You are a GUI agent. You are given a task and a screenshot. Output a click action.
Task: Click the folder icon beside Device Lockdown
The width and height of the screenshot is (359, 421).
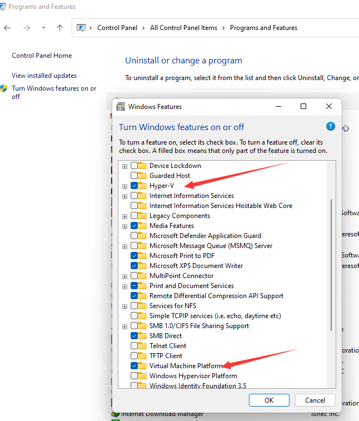[x=142, y=165]
